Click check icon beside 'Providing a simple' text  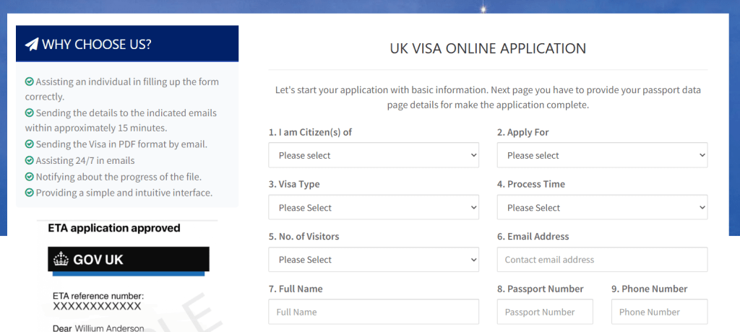click(x=30, y=193)
